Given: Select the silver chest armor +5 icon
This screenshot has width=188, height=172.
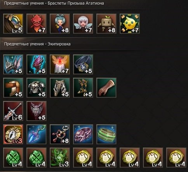Looking at the screenshot, I should tap(37, 88).
